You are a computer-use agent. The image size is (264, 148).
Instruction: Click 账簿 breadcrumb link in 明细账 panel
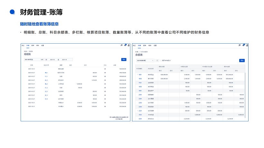[25, 51]
